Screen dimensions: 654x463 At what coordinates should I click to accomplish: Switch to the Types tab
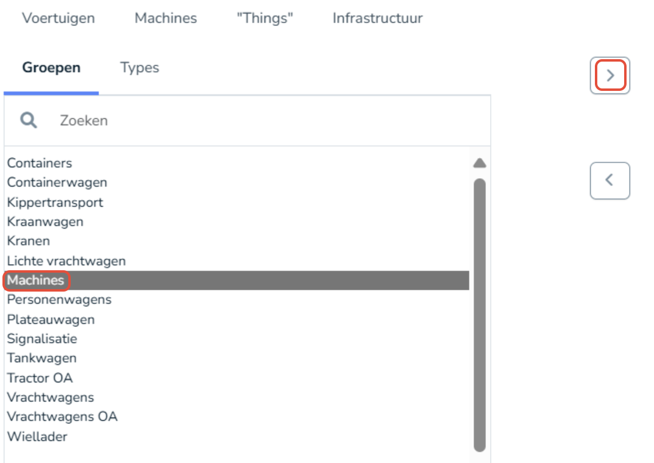coord(140,67)
